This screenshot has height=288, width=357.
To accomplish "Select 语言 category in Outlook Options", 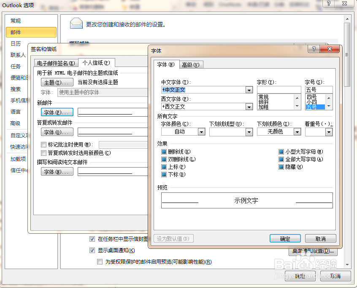I will 16,112.
